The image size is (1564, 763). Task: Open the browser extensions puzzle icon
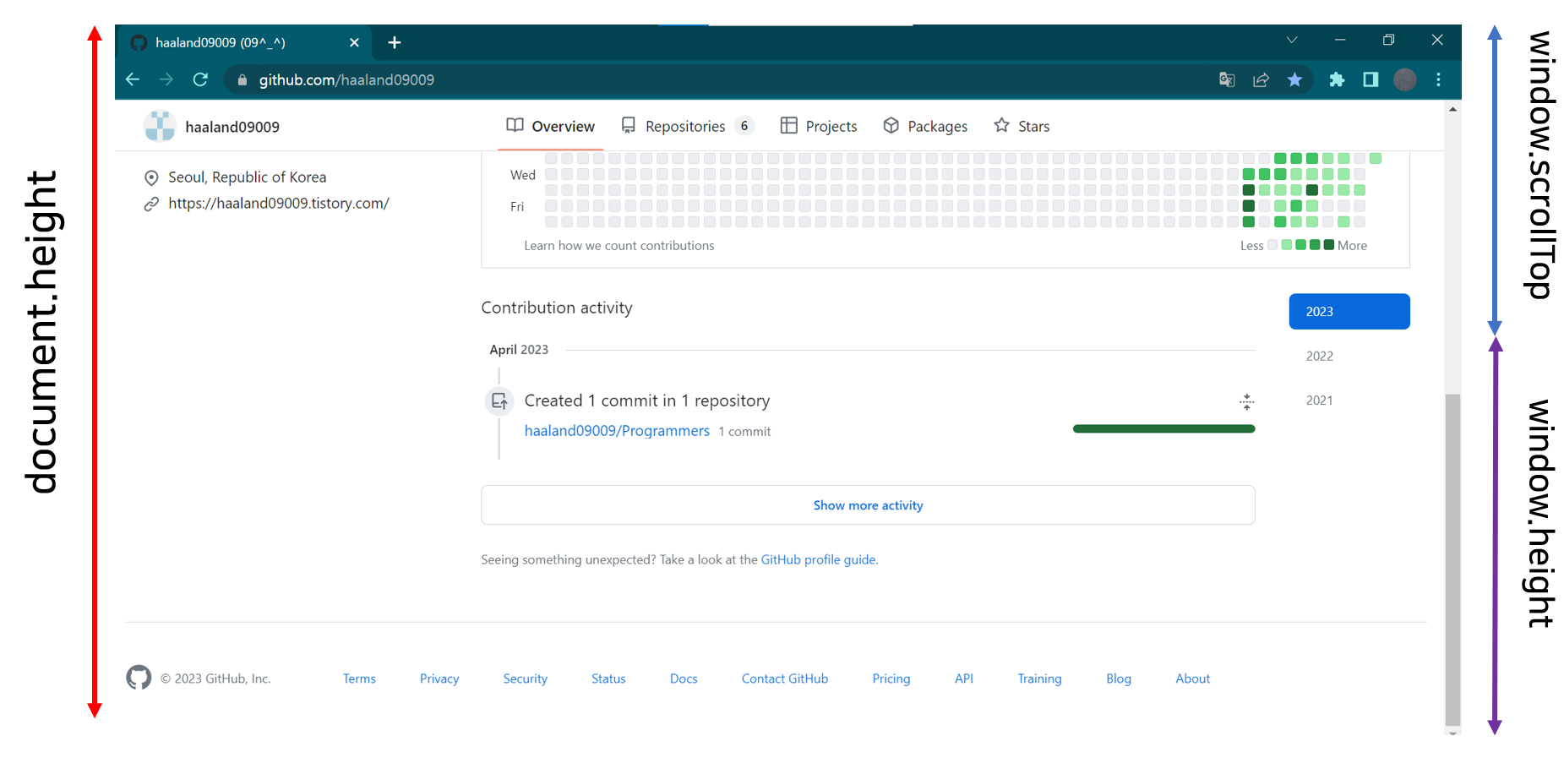(1337, 79)
